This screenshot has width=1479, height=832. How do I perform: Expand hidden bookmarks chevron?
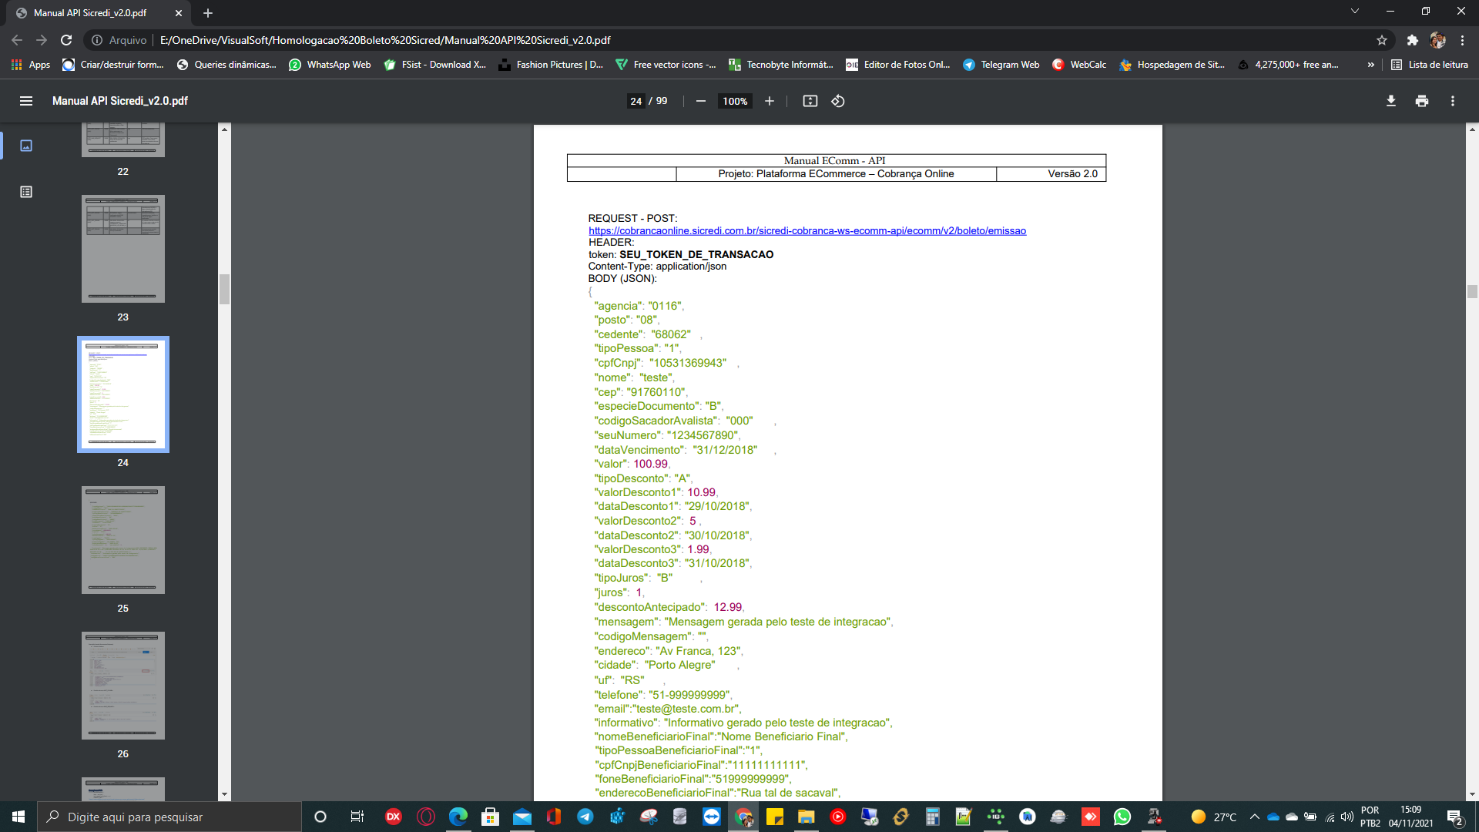pyautogui.click(x=1371, y=65)
